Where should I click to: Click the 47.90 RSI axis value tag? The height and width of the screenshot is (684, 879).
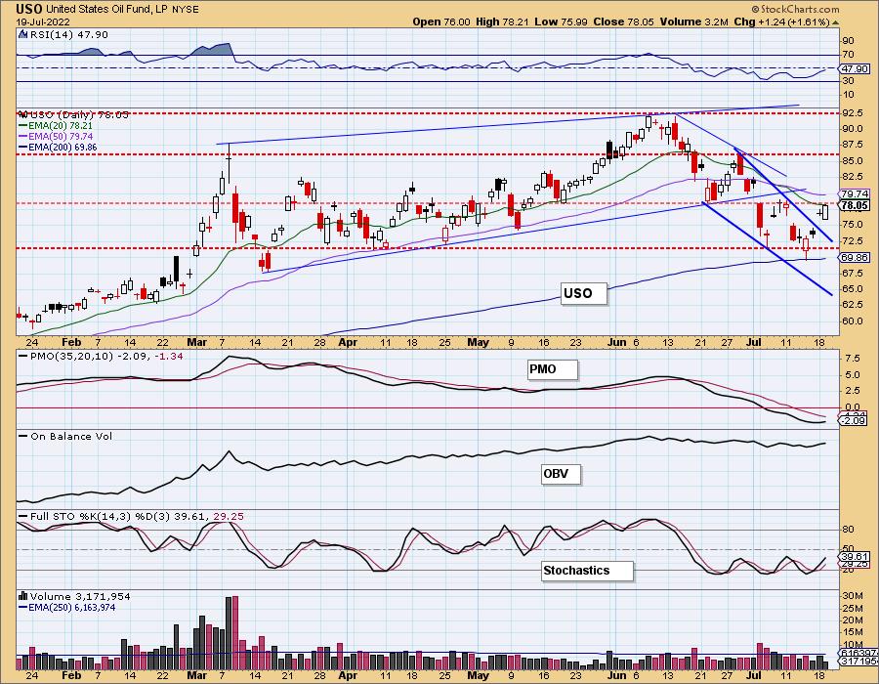tap(855, 68)
